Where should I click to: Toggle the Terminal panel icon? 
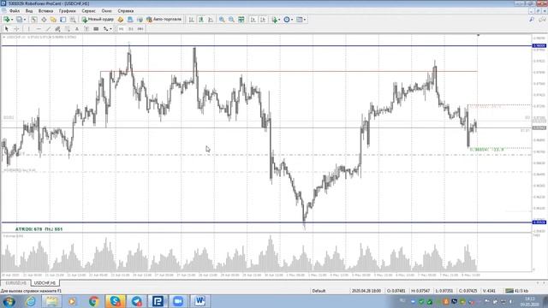pos(63,20)
